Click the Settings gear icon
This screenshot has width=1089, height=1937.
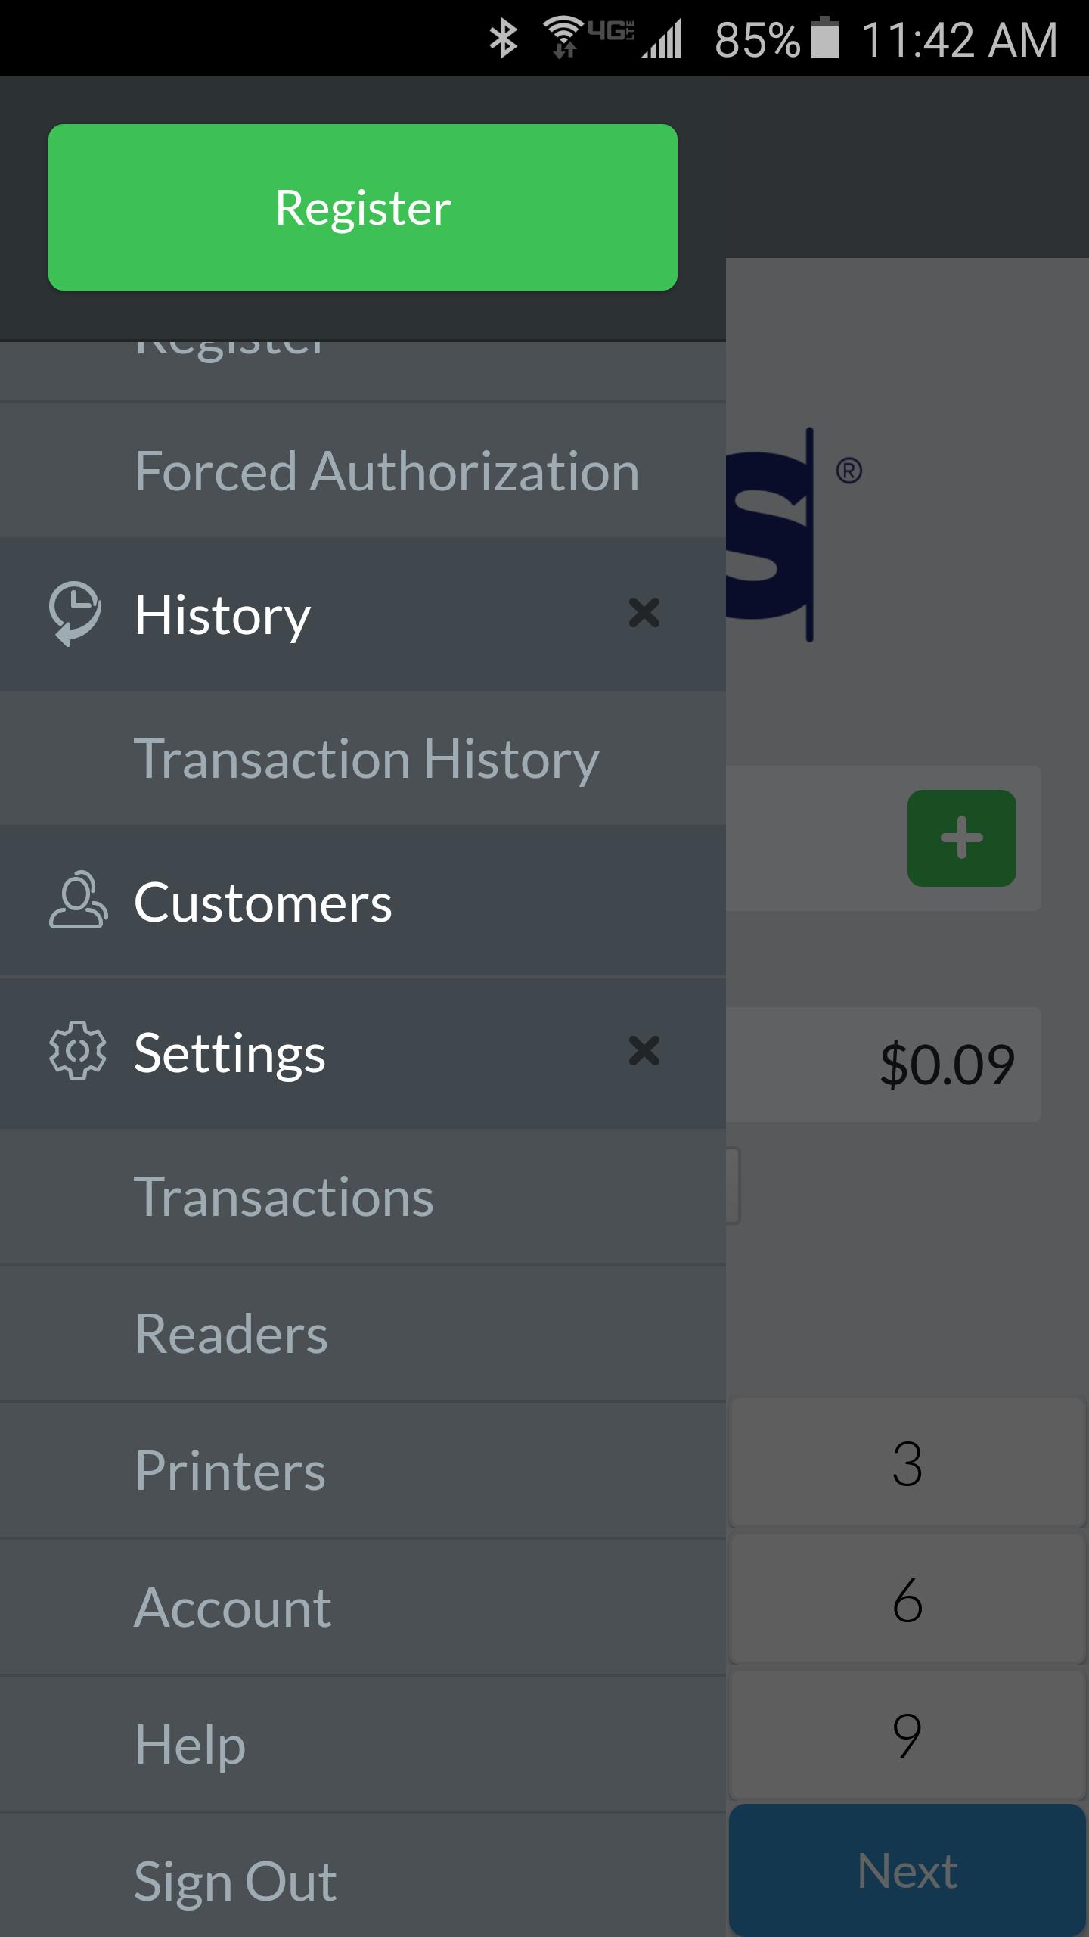[x=77, y=1052]
